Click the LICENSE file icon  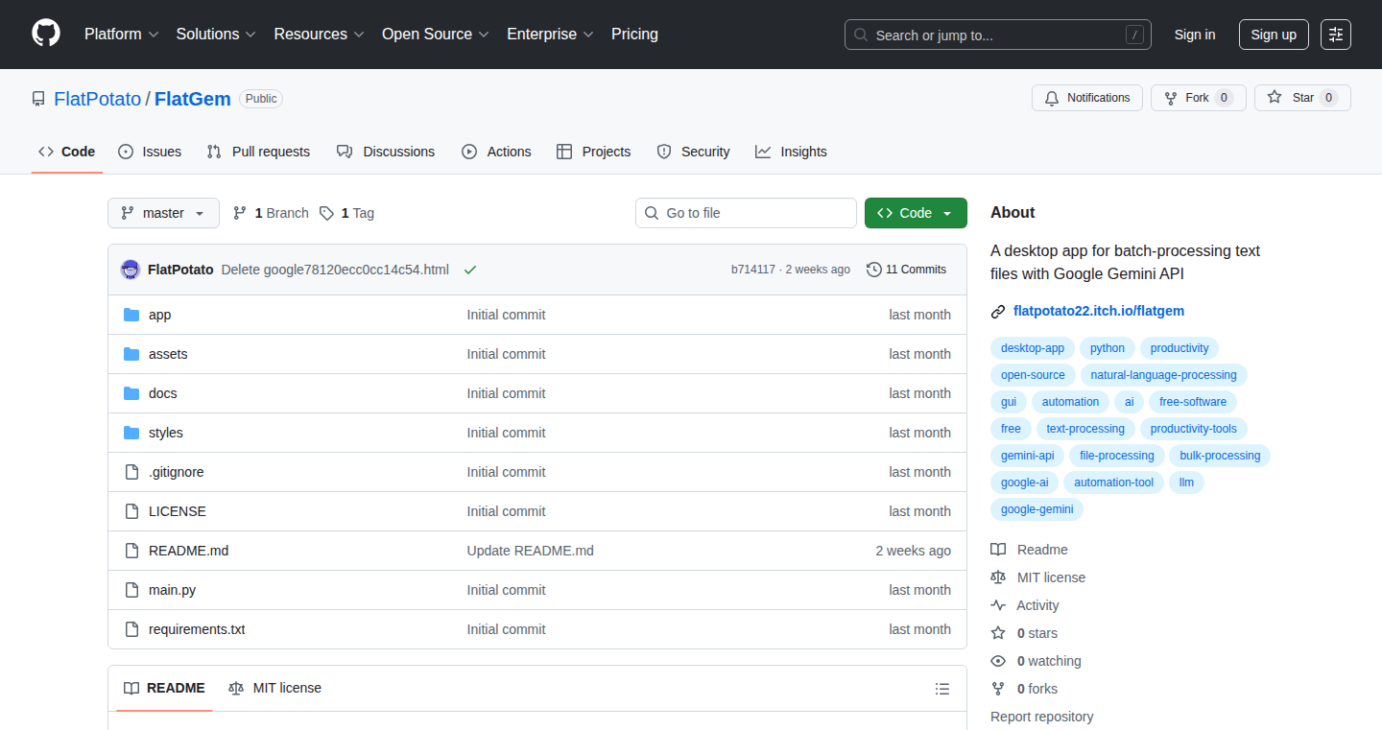point(131,511)
